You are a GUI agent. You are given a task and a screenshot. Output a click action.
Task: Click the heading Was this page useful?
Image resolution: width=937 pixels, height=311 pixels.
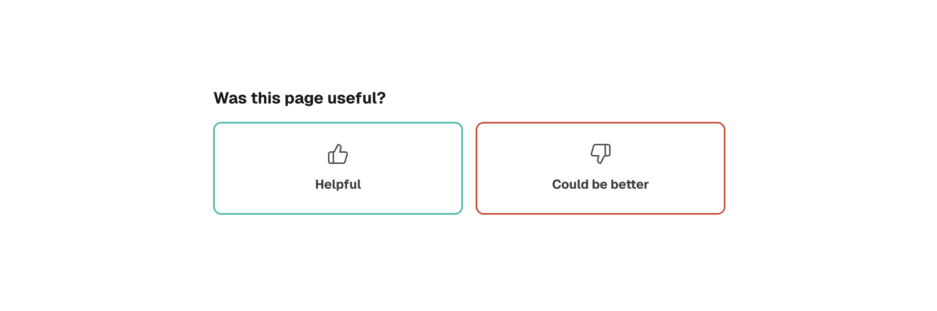coord(299,97)
